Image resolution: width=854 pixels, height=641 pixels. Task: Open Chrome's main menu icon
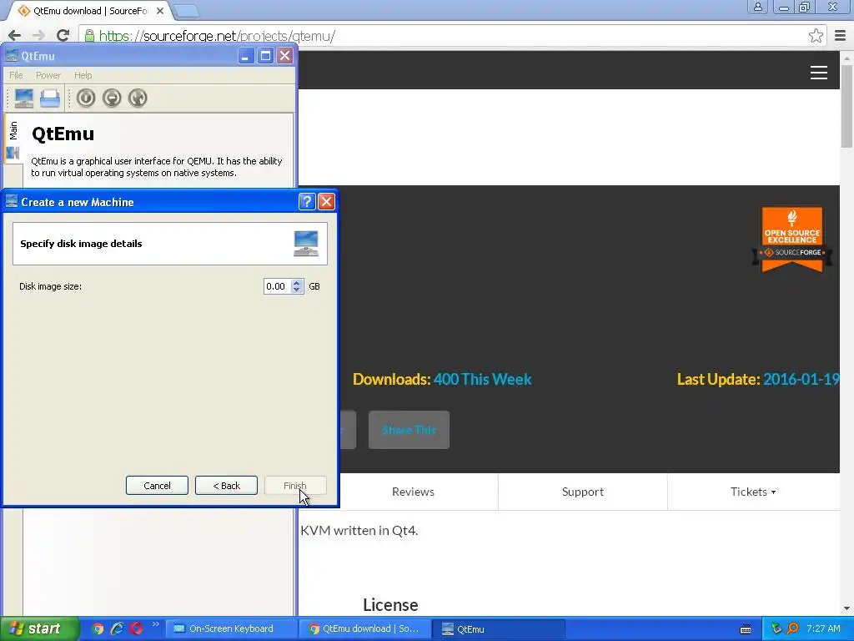[x=841, y=36]
